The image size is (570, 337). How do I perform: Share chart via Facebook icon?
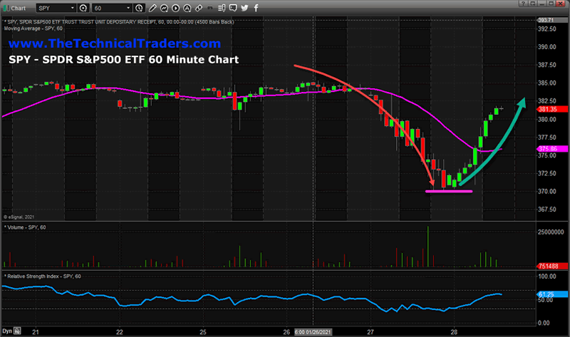(x=255, y=9)
